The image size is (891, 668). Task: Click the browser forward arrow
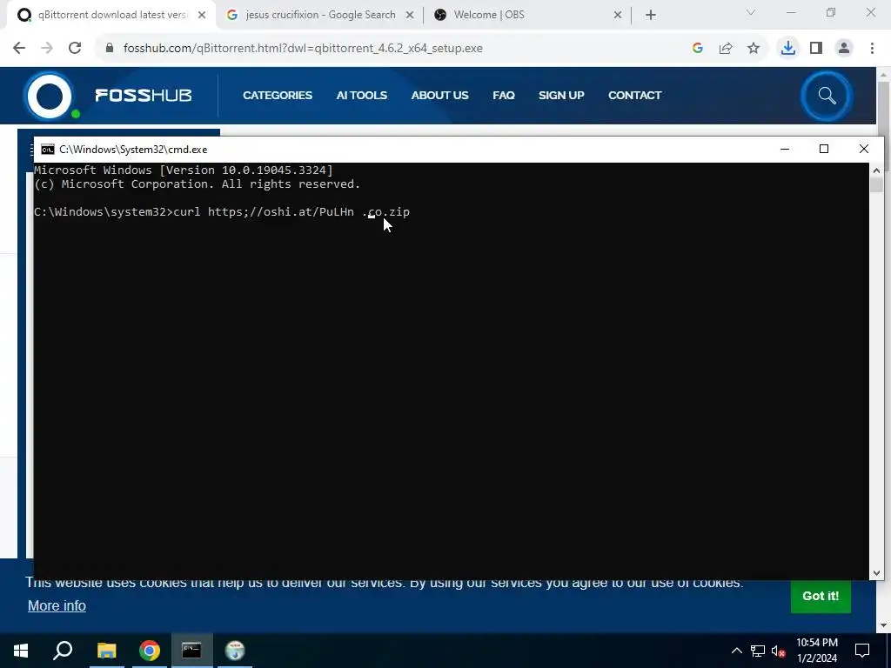[x=47, y=49]
